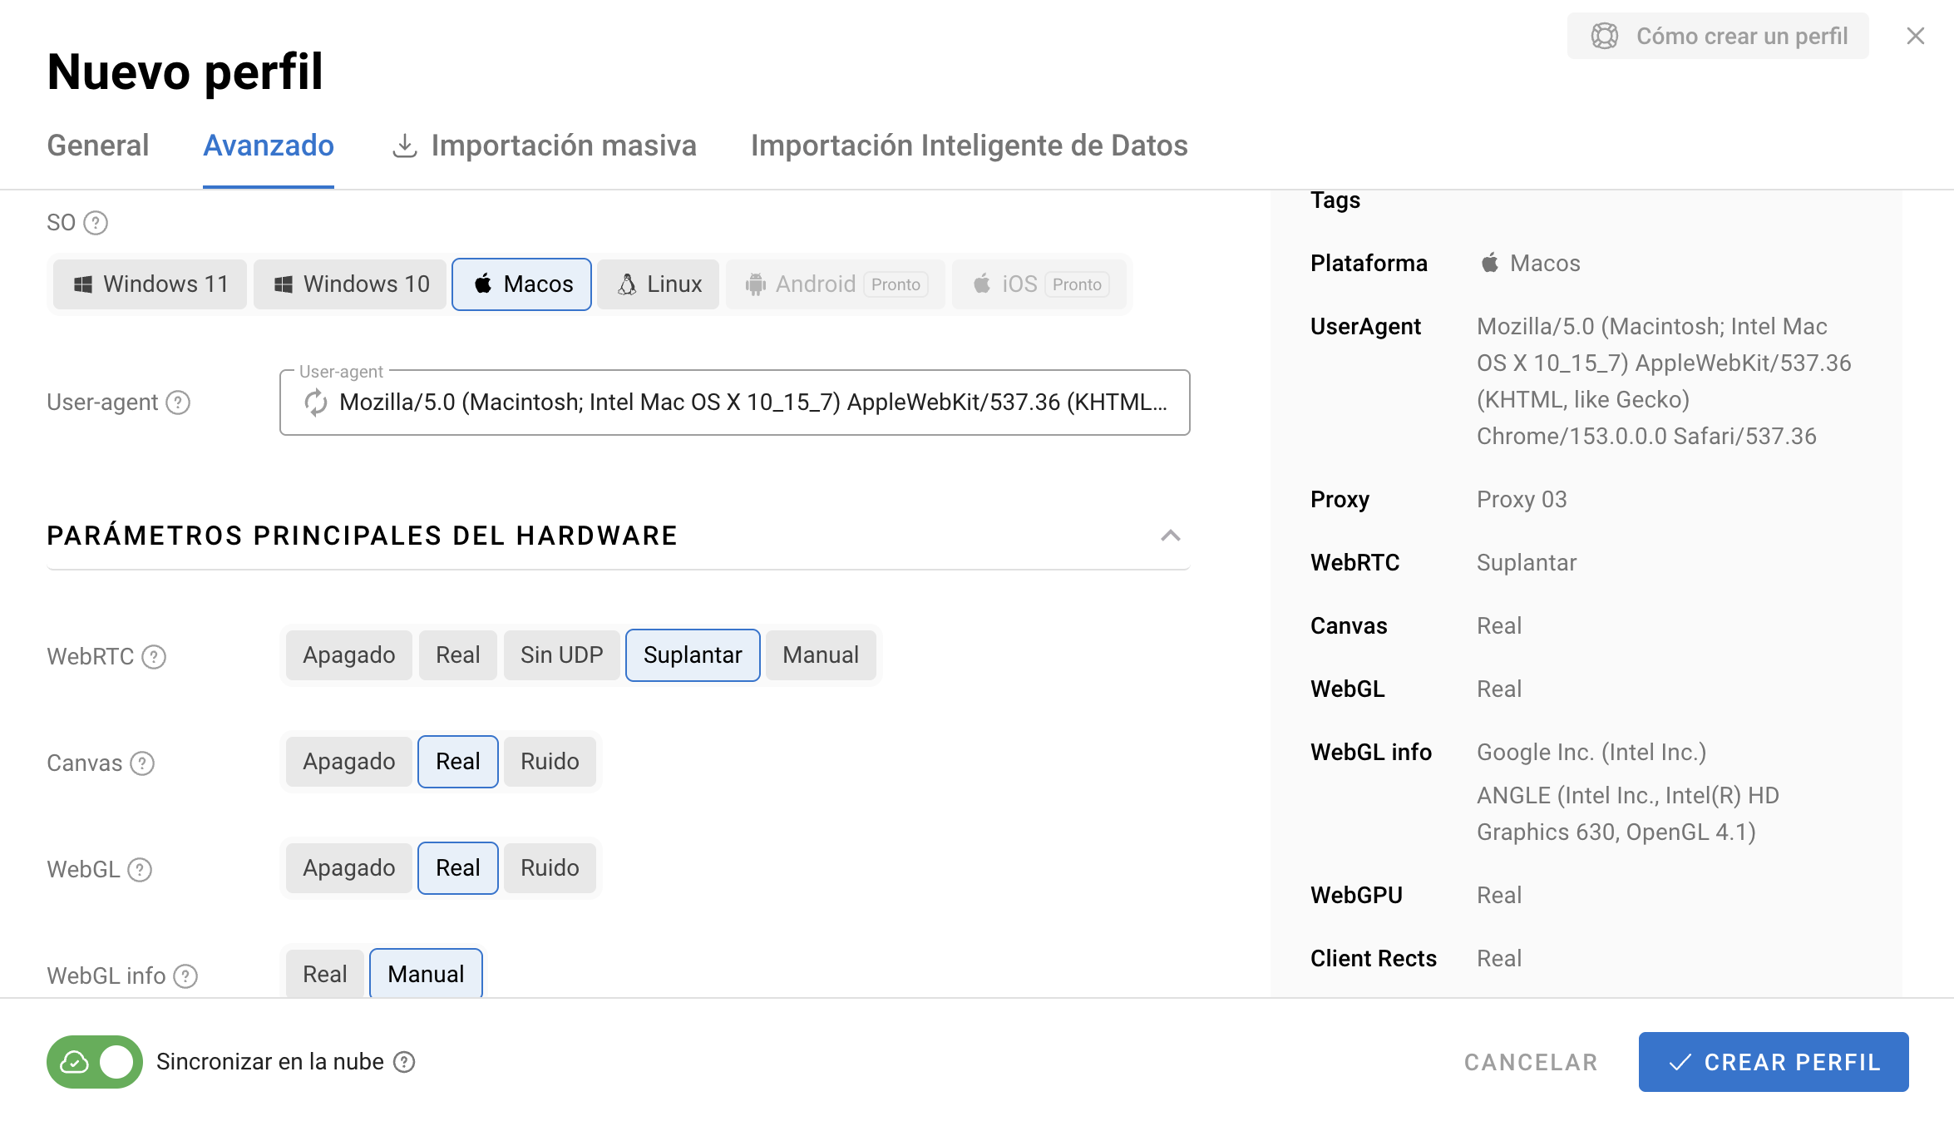Screen dimensions: 1954x1131
Task: Click the Cancelar button
Action: click(x=1531, y=1062)
